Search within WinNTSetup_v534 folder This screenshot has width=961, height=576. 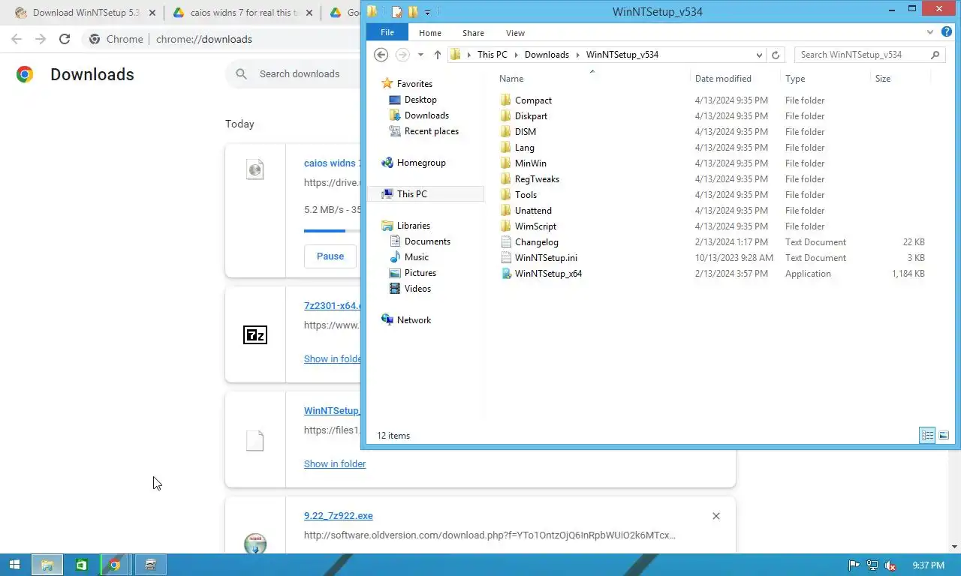pos(869,55)
